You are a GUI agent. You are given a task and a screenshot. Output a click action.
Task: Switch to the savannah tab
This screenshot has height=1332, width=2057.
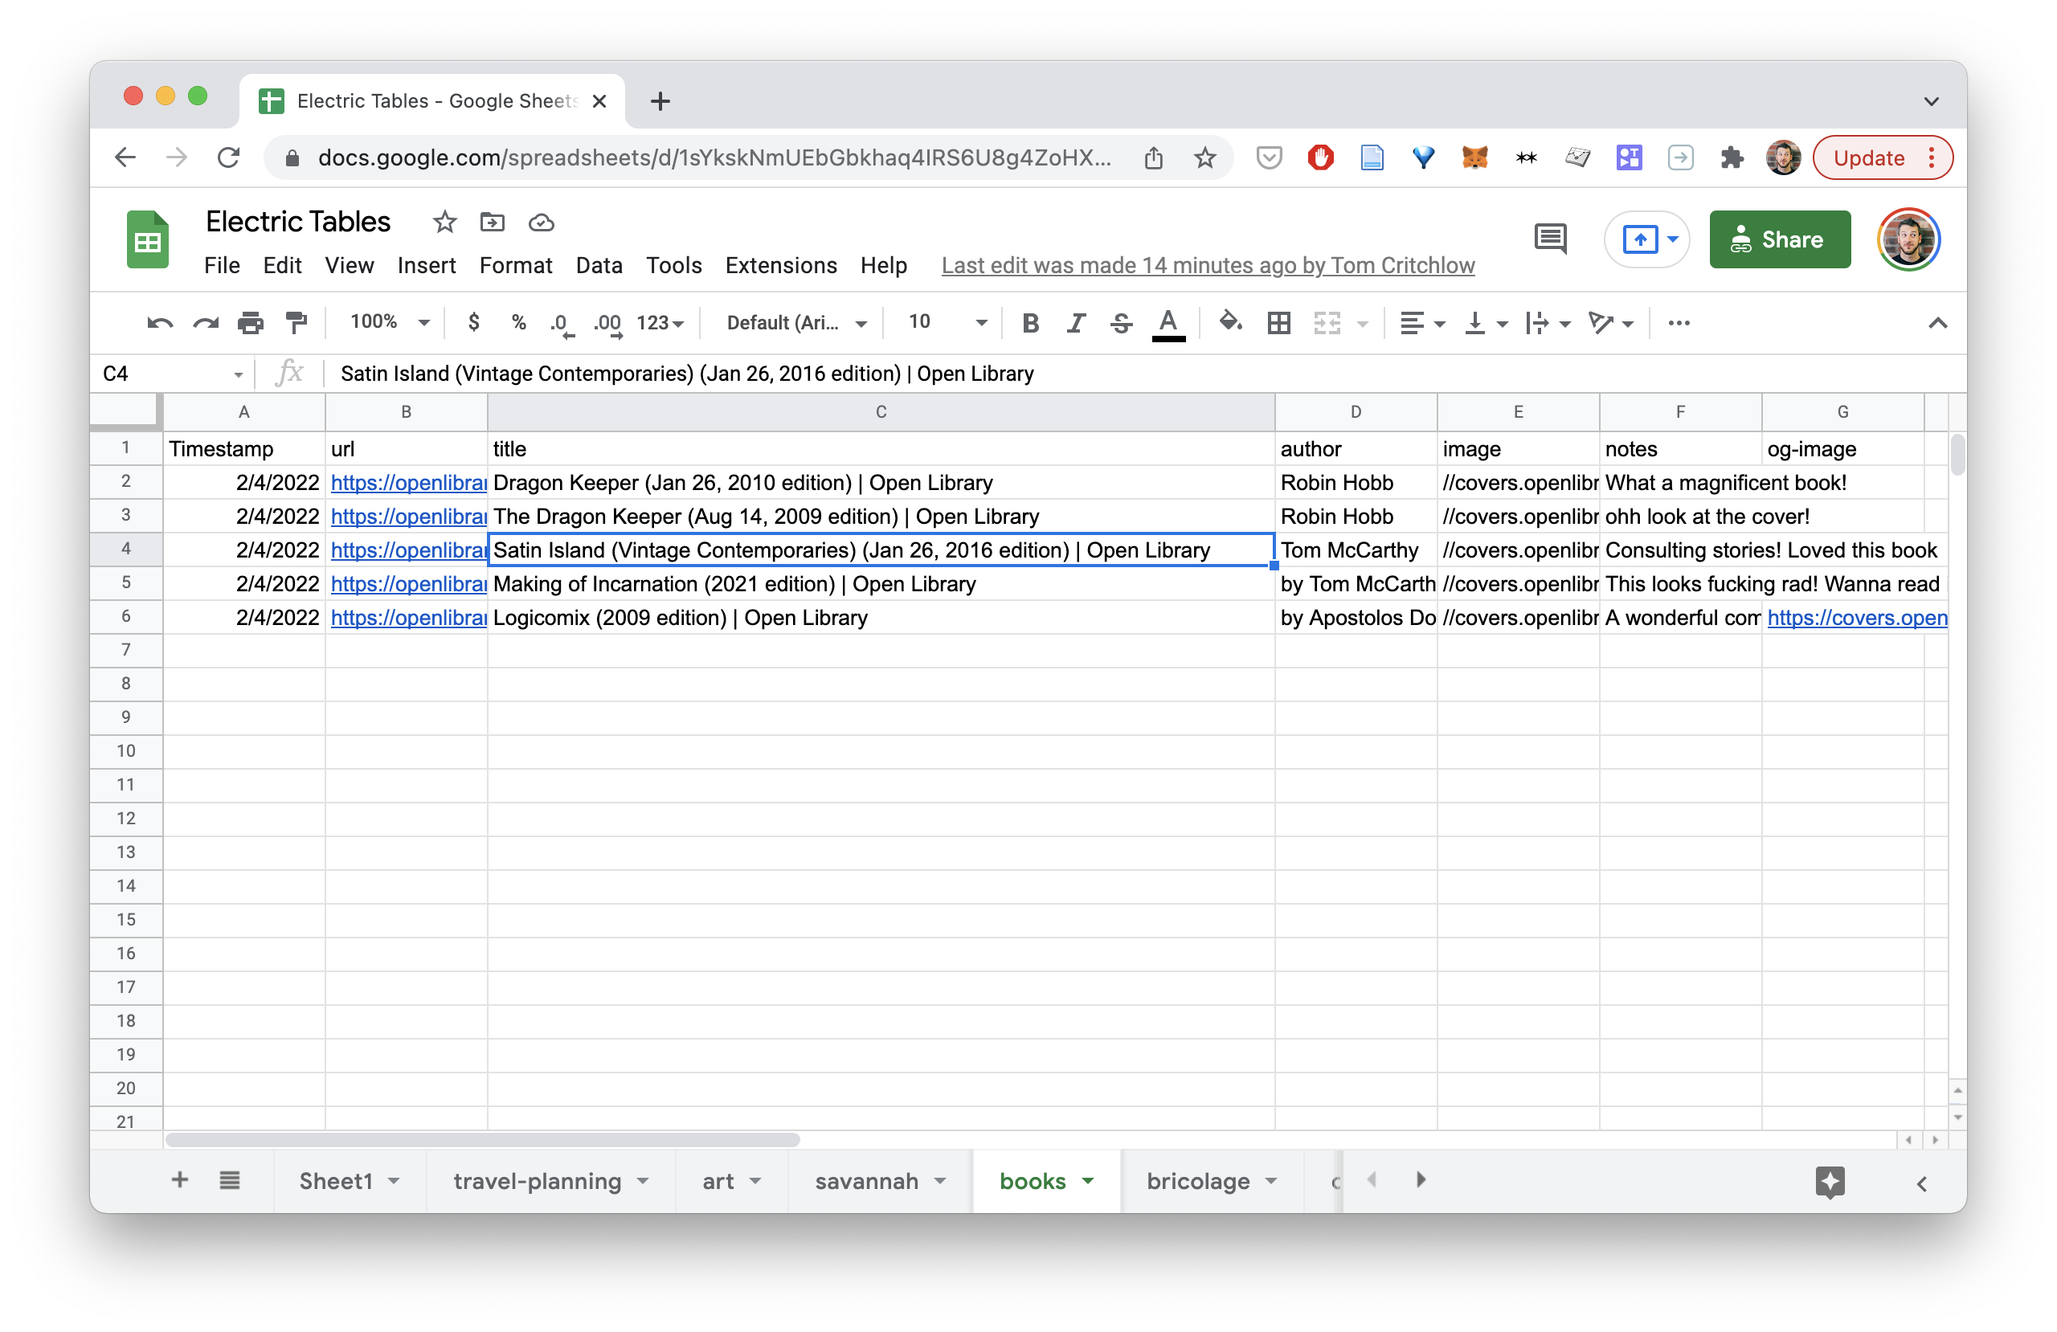(880, 1181)
